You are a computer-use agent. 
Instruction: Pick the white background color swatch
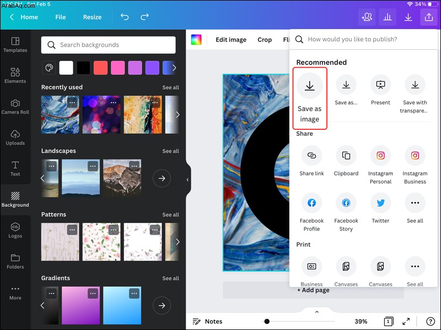pos(66,68)
